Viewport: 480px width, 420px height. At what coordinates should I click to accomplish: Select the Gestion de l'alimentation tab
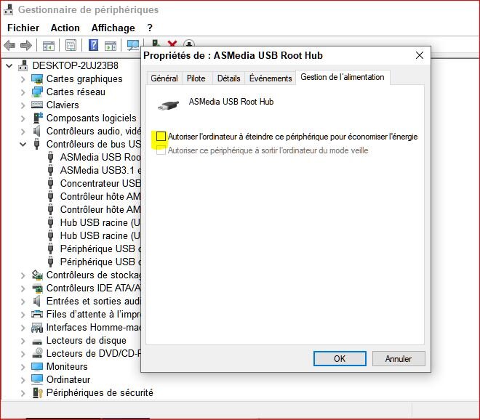[x=343, y=77]
